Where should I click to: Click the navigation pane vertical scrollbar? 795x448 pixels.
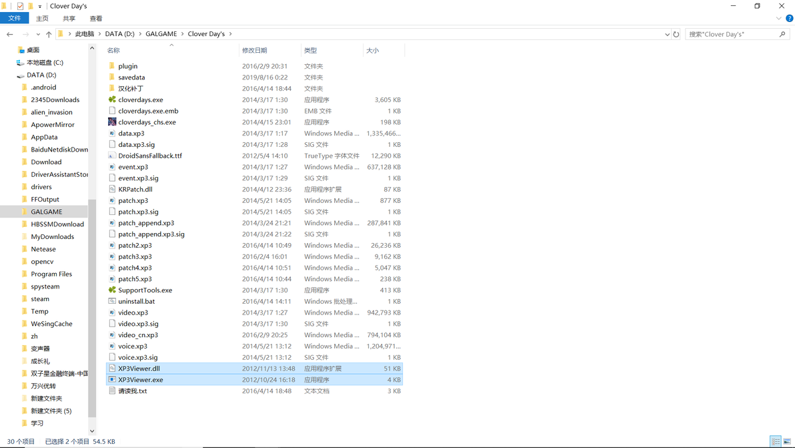pos(92,240)
